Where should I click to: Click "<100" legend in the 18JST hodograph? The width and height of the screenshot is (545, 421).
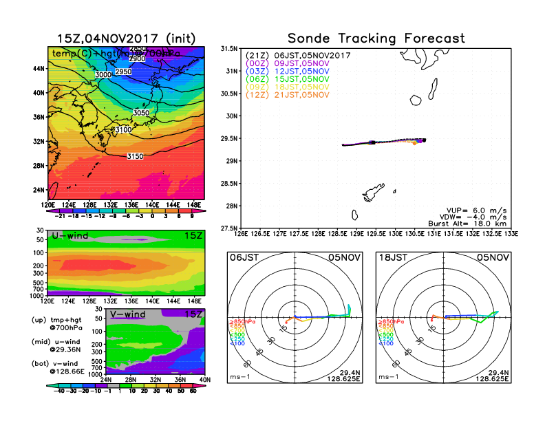[386, 343]
